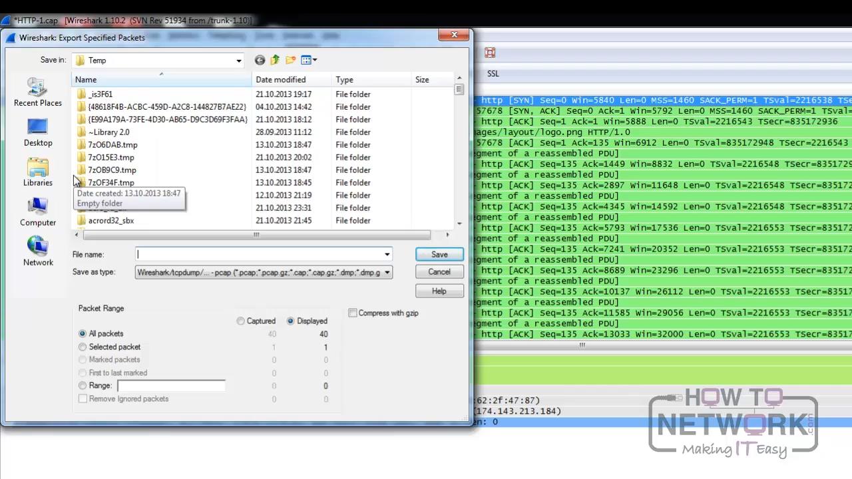Select the _is3F61 folder
The image size is (852, 479).
tap(101, 94)
